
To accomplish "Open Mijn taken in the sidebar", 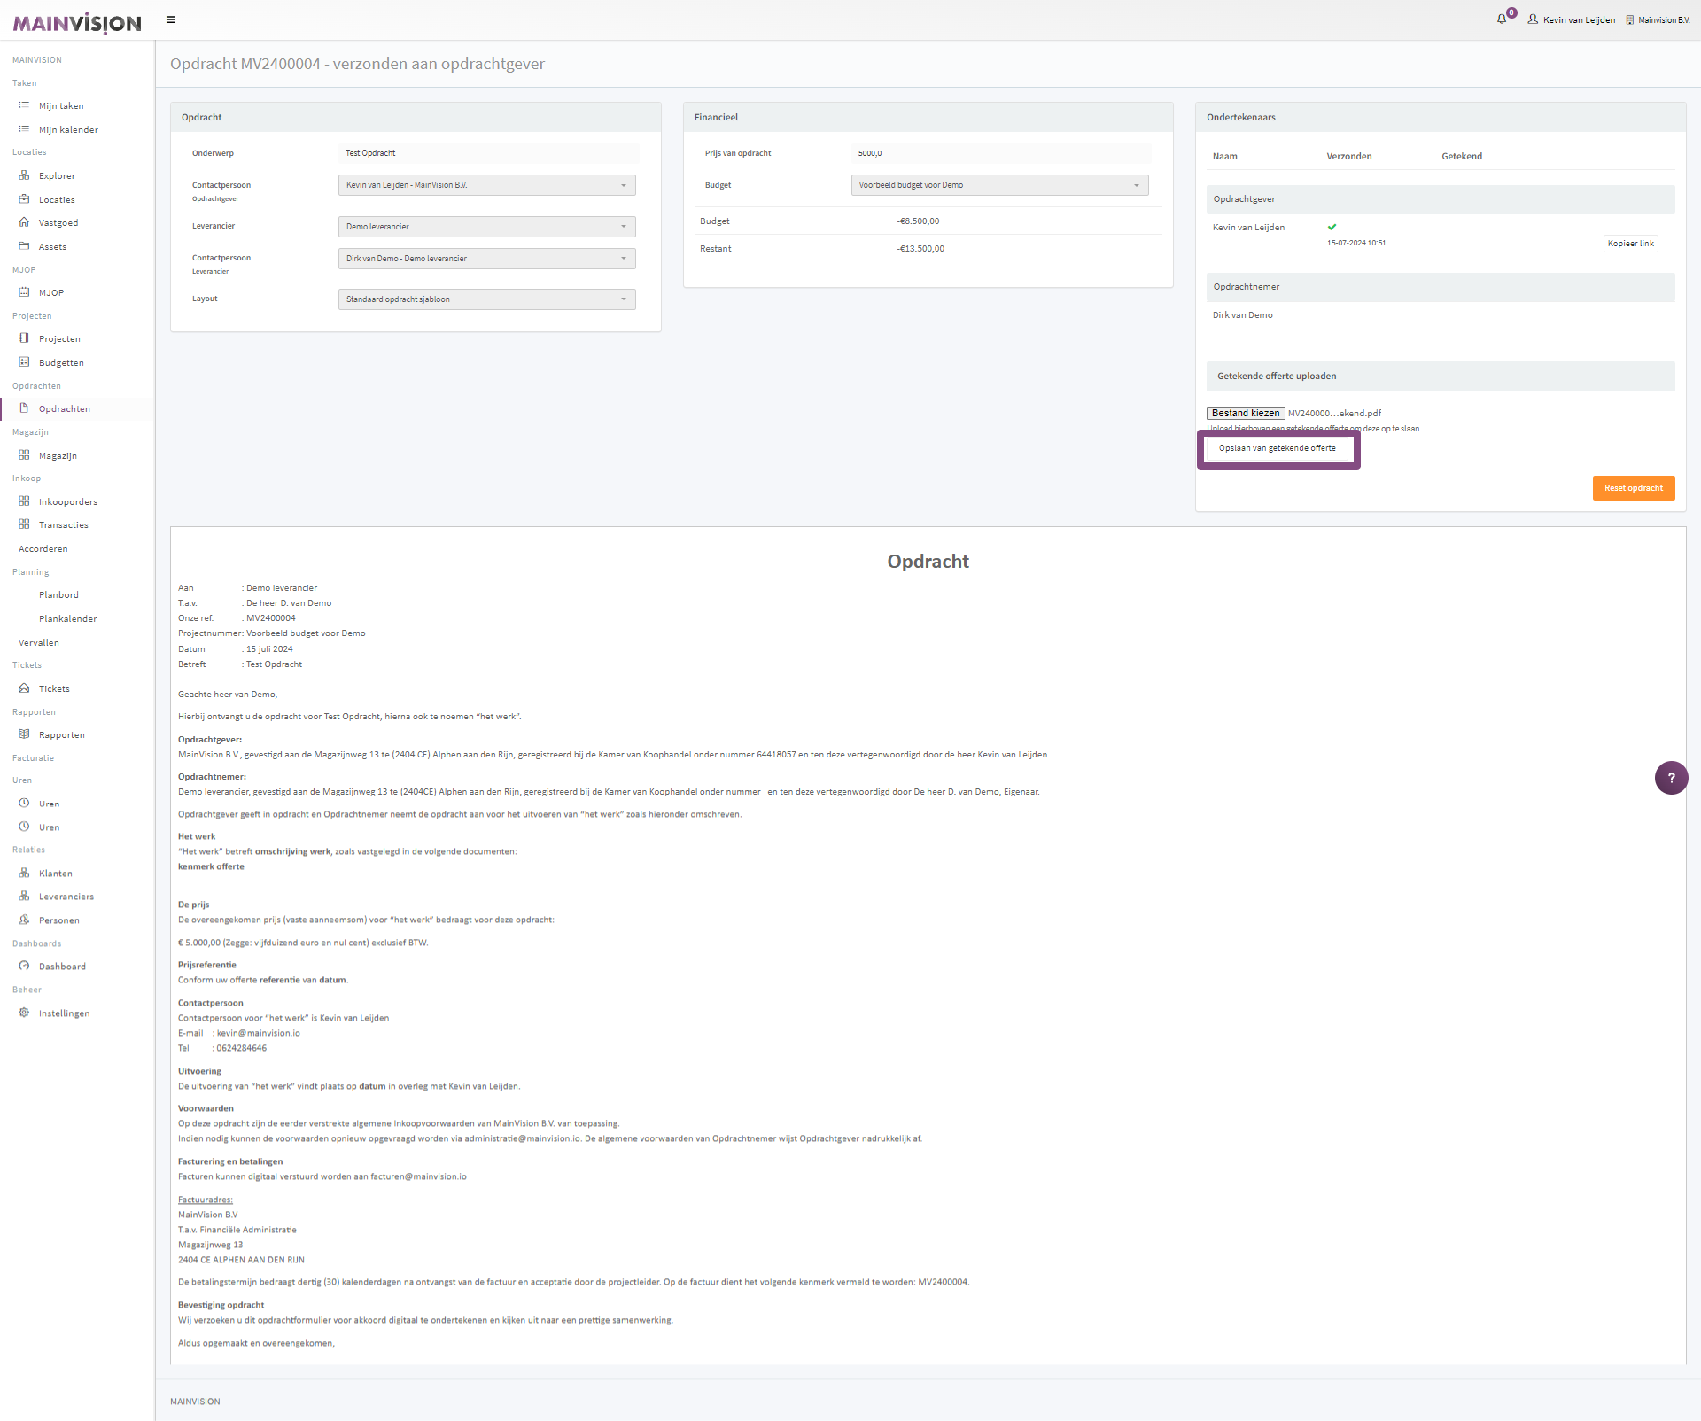I will coord(61,105).
